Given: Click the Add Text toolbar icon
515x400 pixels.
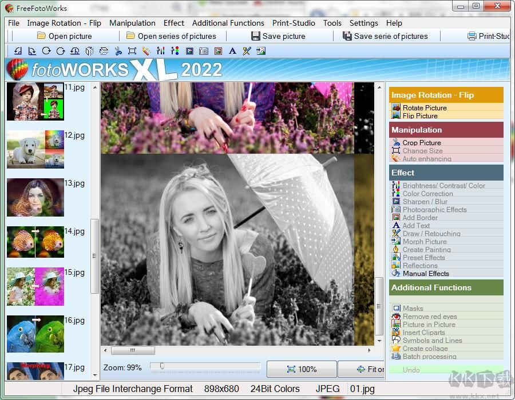Looking at the screenshot, I should [232, 51].
